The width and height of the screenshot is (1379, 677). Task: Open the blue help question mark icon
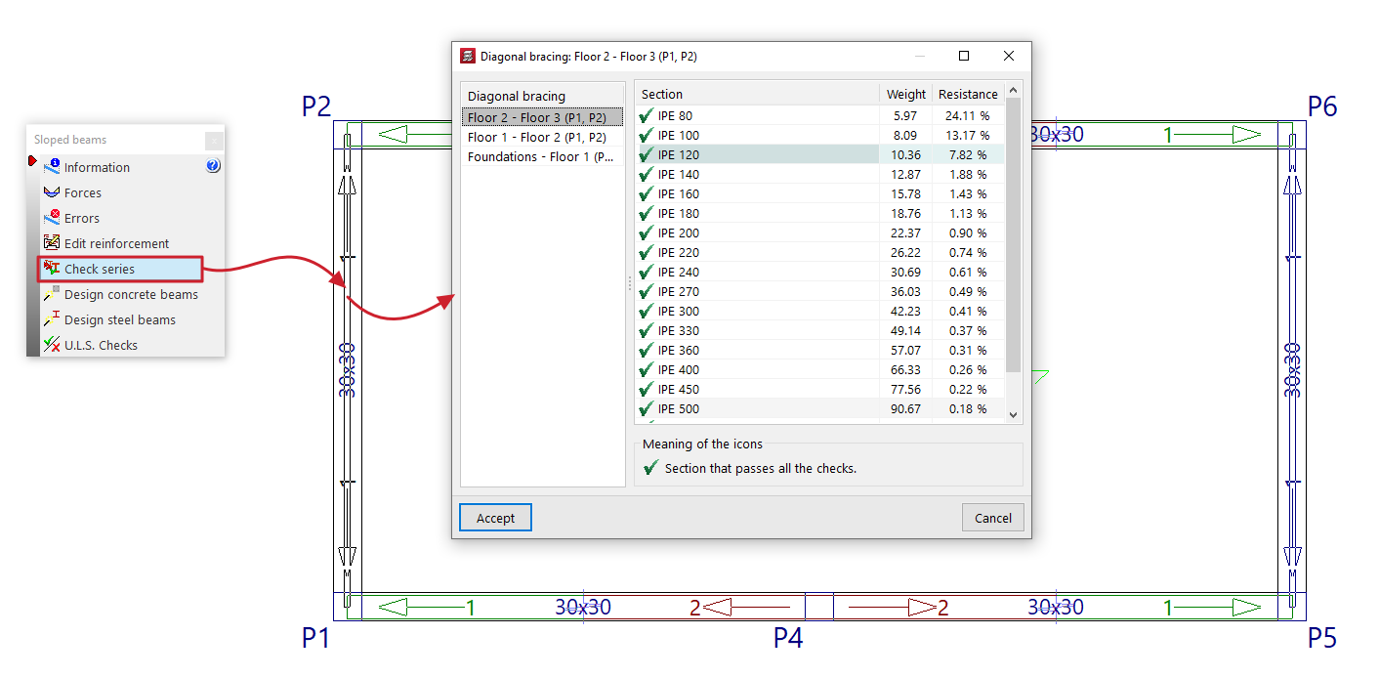click(x=213, y=166)
